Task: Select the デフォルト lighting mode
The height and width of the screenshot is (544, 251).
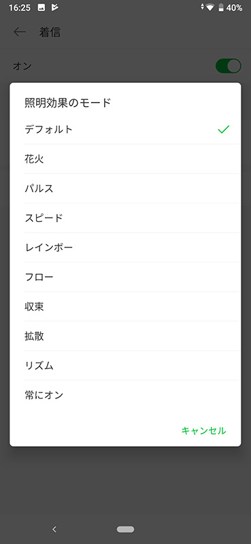Action: point(125,129)
